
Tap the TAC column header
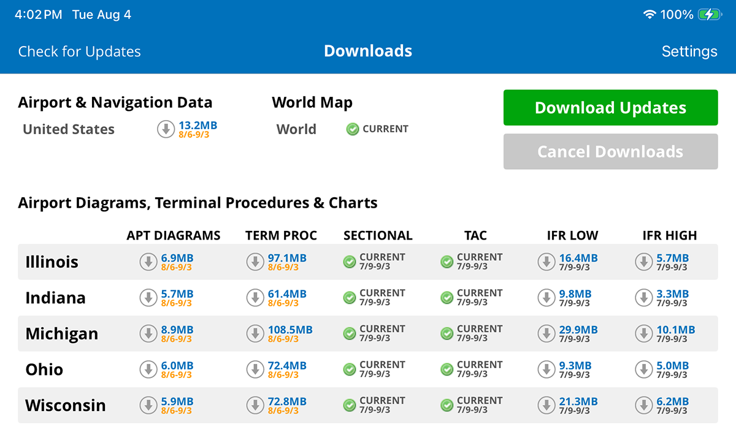tap(475, 236)
